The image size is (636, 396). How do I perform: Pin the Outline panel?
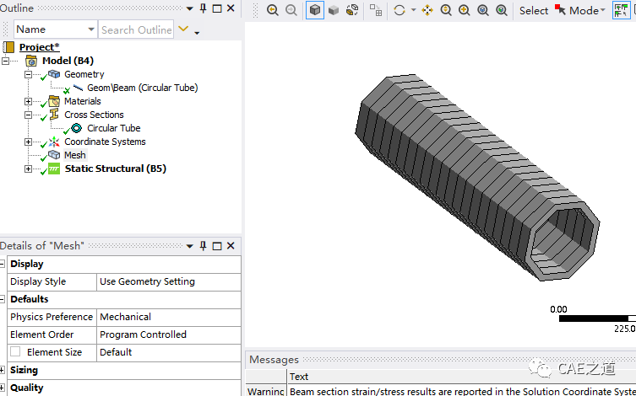coord(204,8)
